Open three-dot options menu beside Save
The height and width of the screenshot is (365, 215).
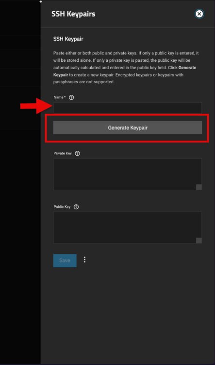[84, 260]
